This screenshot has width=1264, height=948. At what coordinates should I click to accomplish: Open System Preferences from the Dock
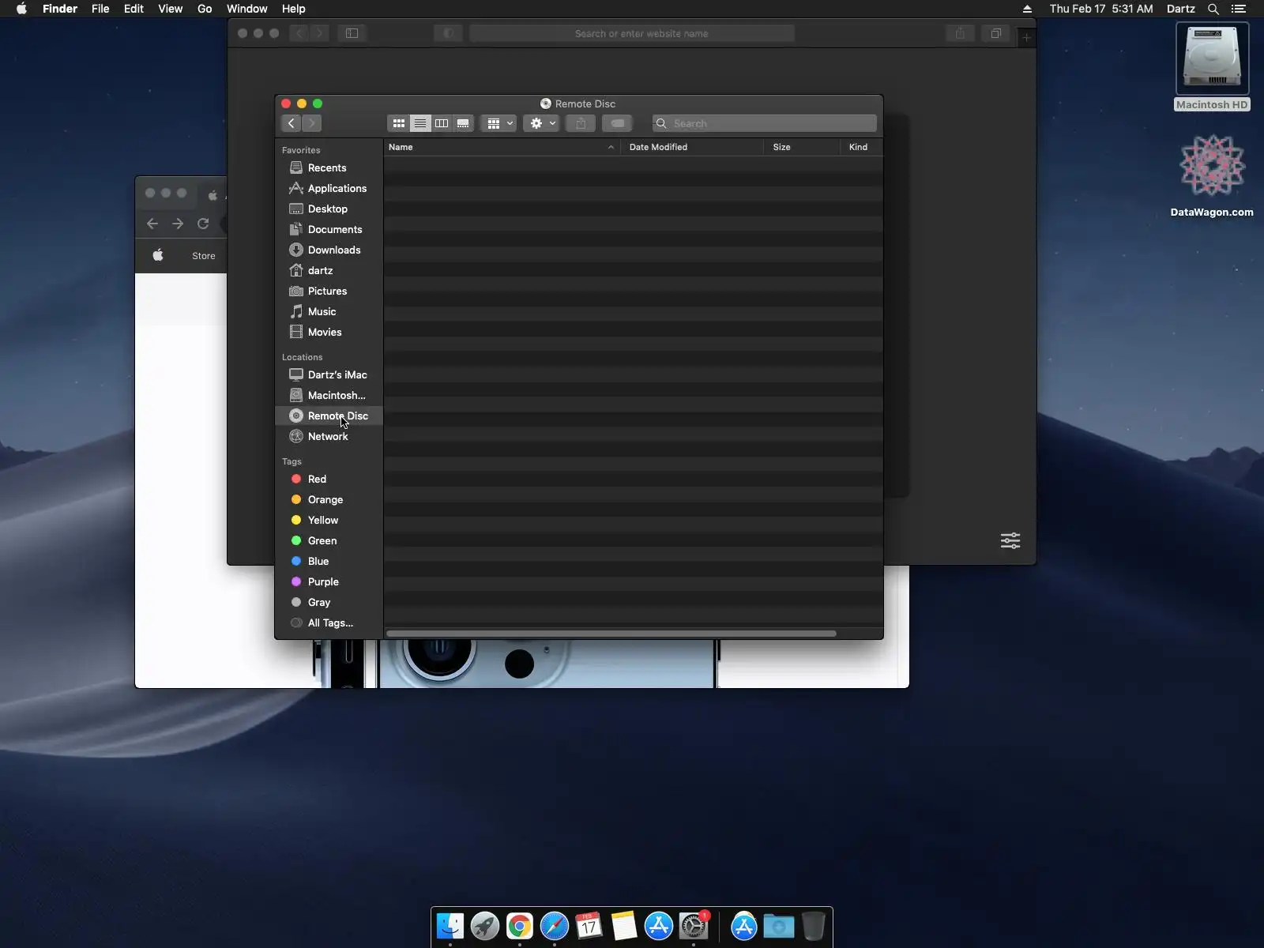(694, 926)
